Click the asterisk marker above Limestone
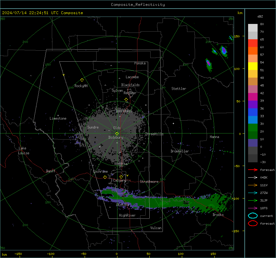276x258 pixels. [58, 116]
